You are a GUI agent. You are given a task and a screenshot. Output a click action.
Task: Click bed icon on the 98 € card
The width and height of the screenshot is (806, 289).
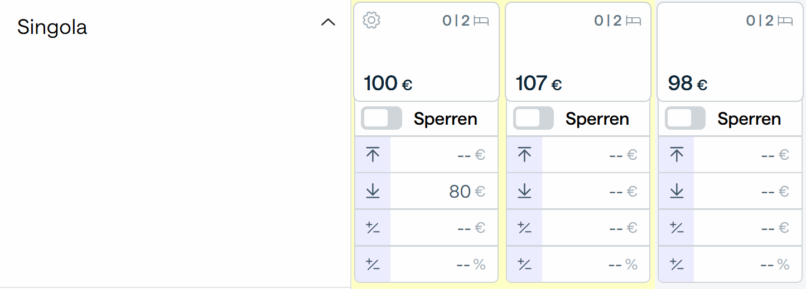point(785,21)
